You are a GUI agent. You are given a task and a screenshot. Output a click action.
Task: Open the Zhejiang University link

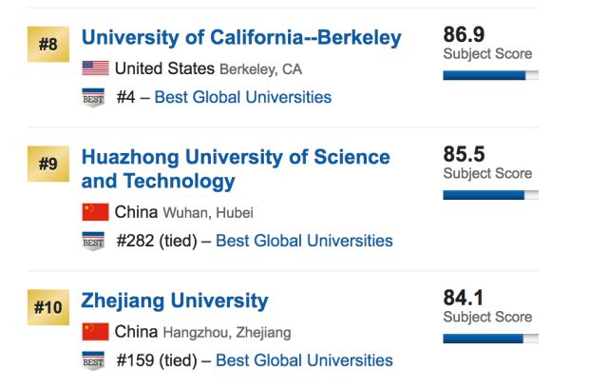175,302
